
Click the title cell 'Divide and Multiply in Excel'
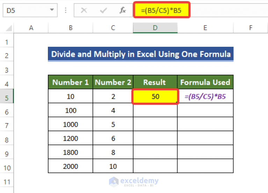[141, 54]
